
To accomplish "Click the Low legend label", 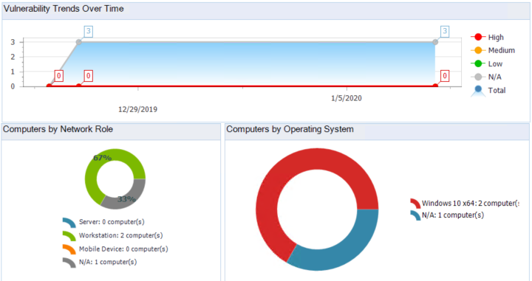I will pos(495,64).
